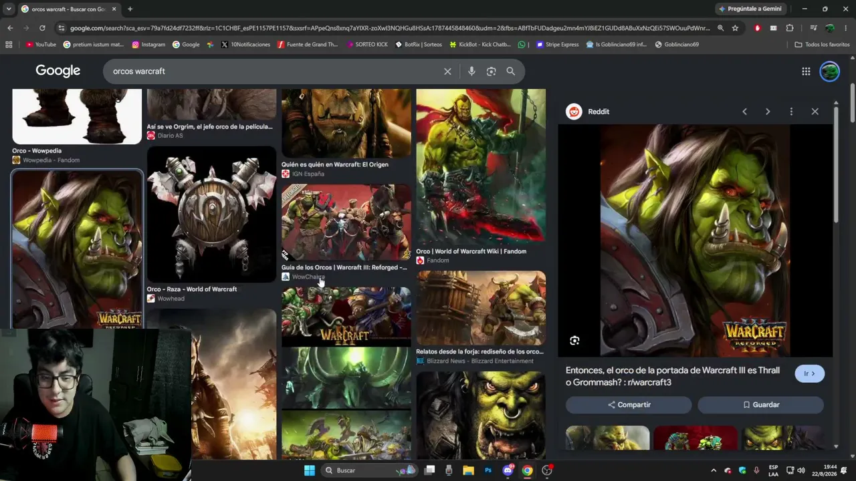Close the Reddit image preview panel

pyautogui.click(x=815, y=112)
